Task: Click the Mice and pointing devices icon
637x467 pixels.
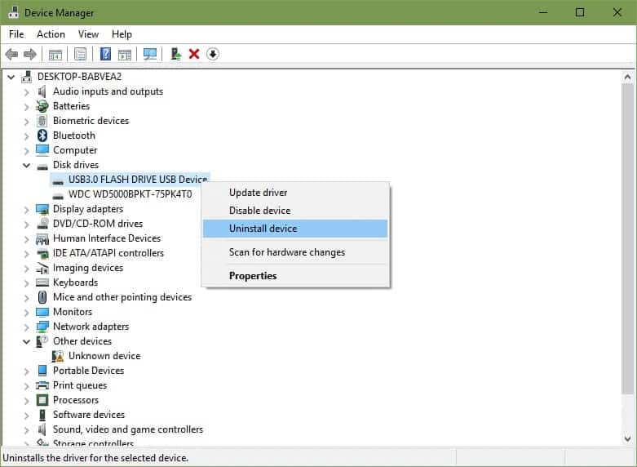Action: pos(42,297)
